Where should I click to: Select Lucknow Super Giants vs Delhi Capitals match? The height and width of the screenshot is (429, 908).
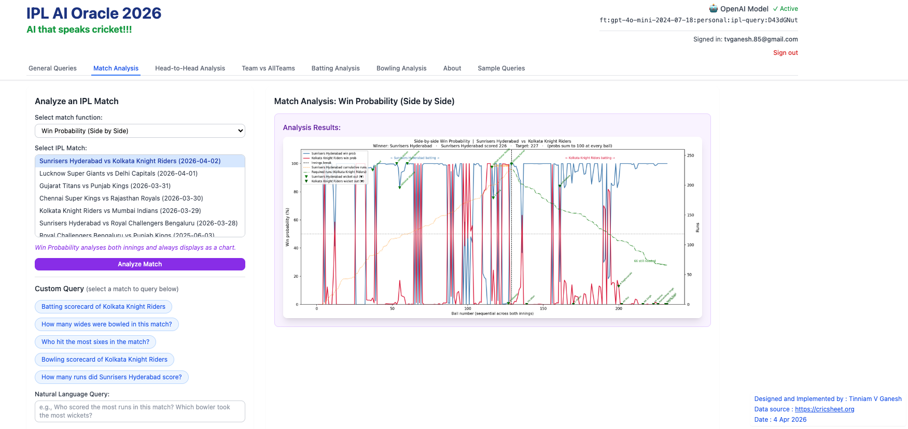[x=118, y=174]
